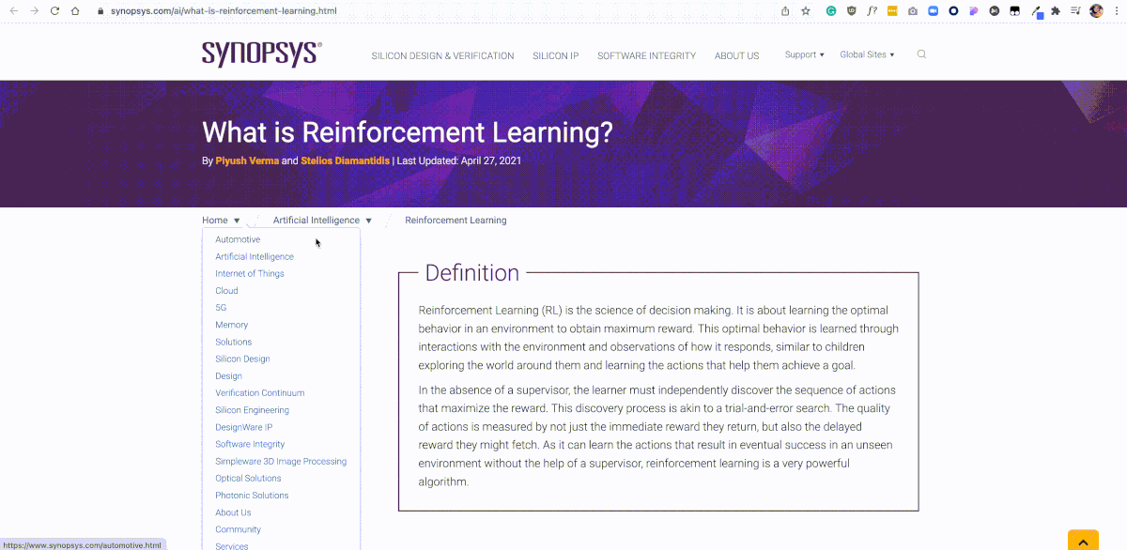Screen dimensions: 1127x550
Task: Visit author link Piyush Verma
Action: tap(247, 160)
